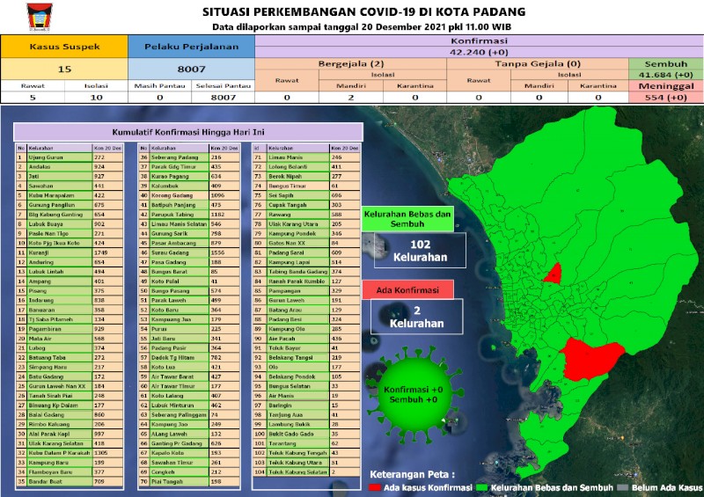
Task: Click the 'Air Pacah' kelurahan row
Action: pos(306,339)
